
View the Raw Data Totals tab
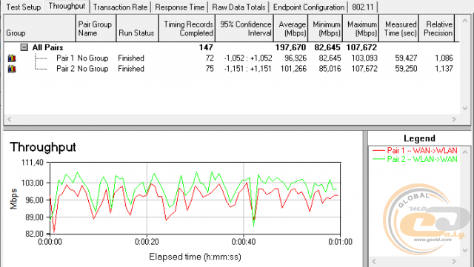[238, 7]
